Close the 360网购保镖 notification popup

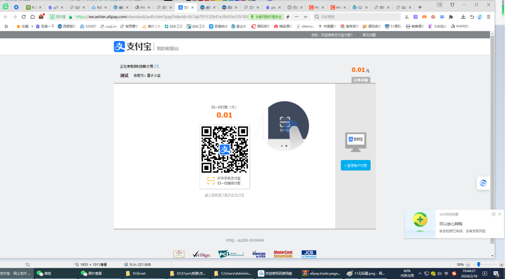coord(500,214)
